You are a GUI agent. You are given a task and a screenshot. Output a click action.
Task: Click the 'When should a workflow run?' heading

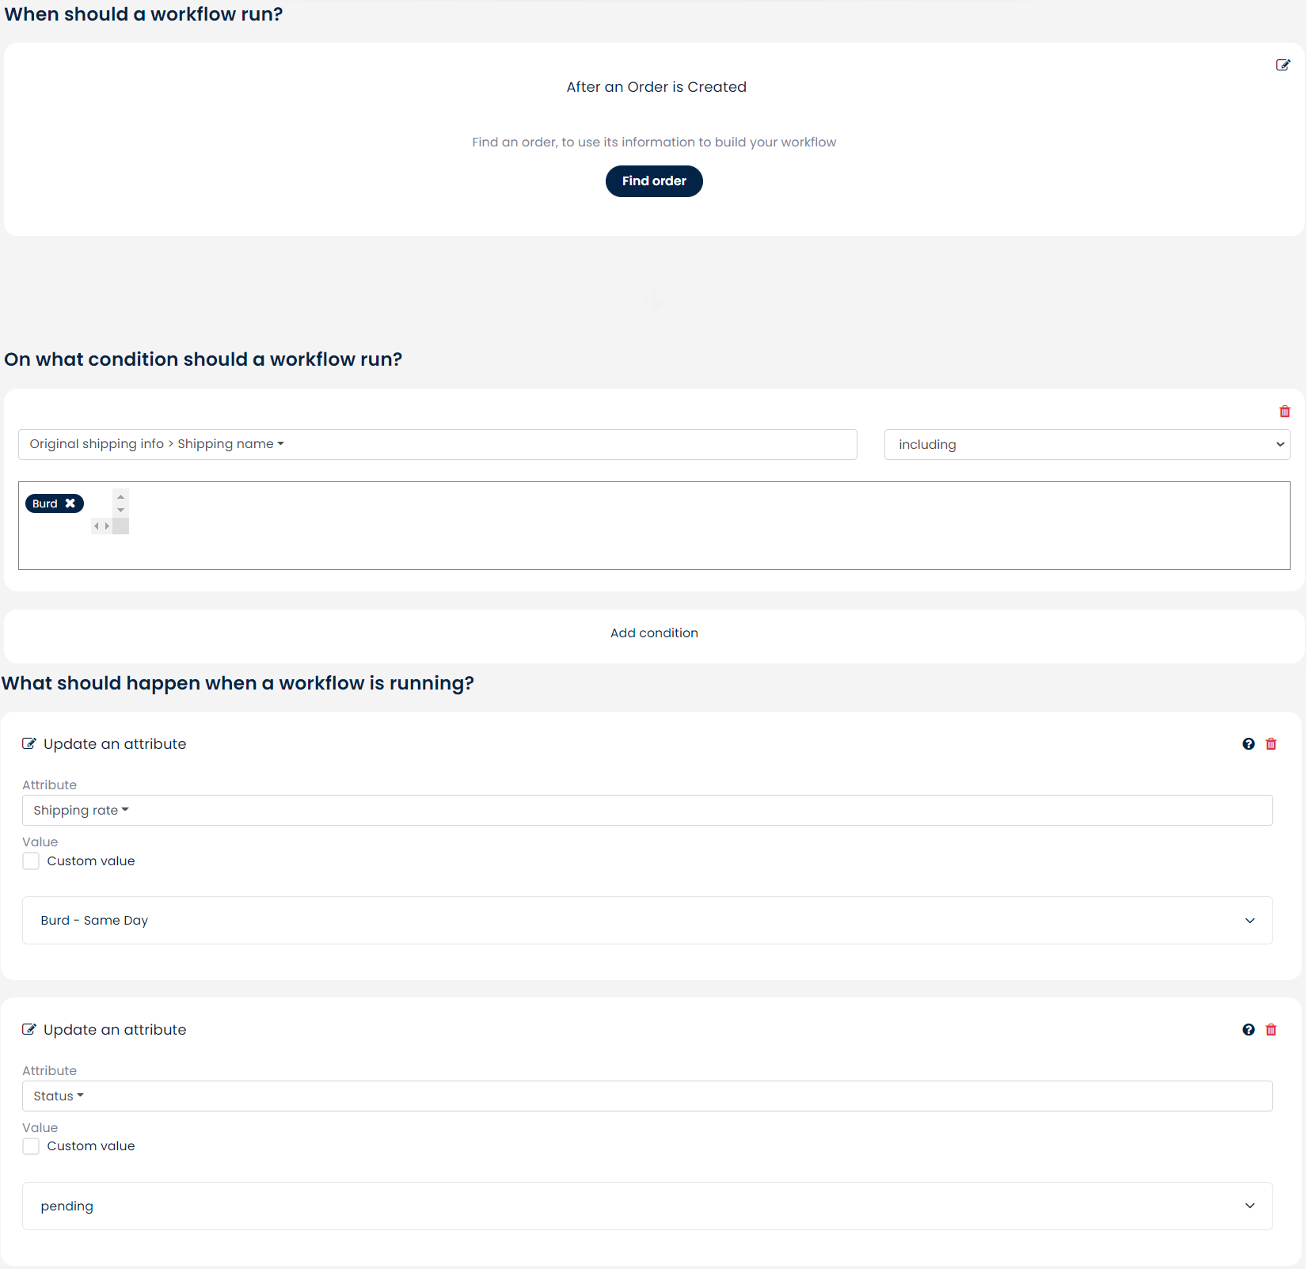click(143, 14)
